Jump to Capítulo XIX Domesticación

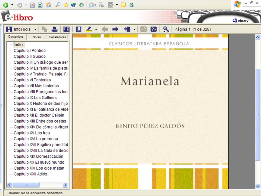pos(38,156)
